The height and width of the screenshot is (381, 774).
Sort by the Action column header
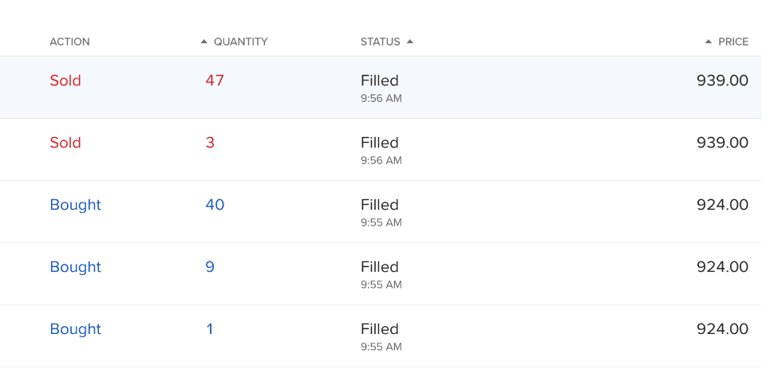tap(69, 41)
